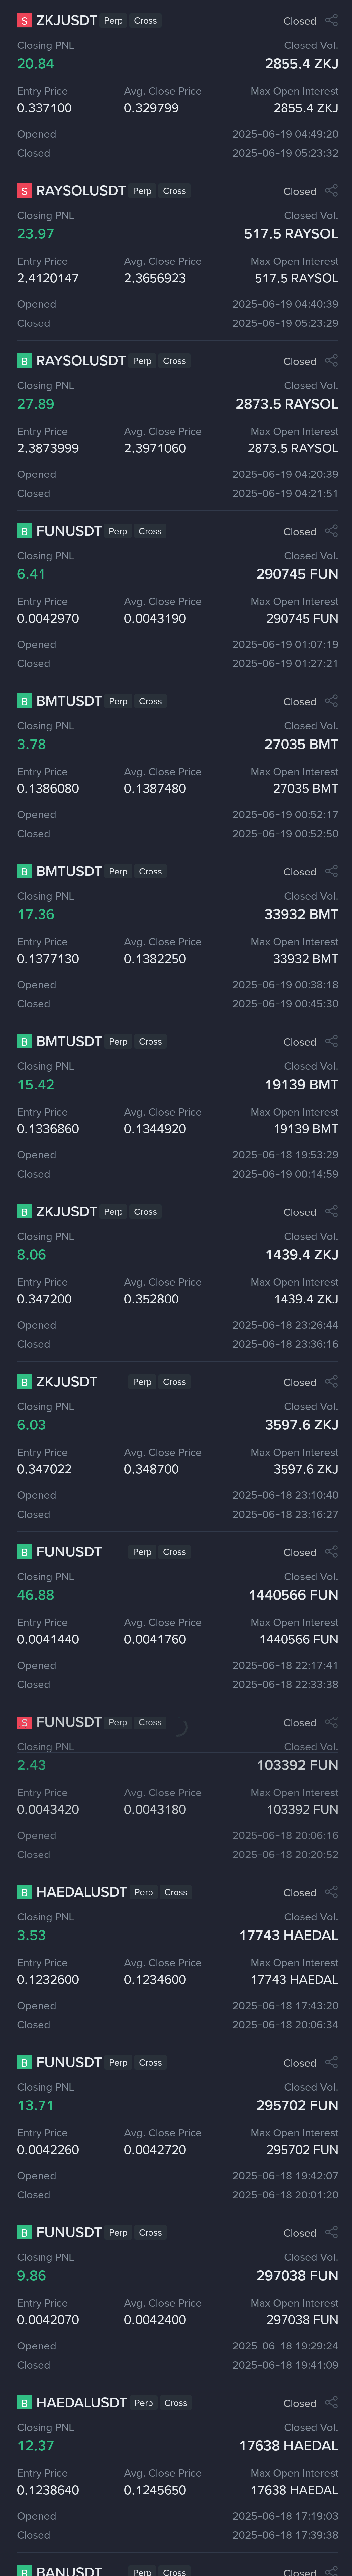Click the Perp tag on ZKJUSDT 6.03 PNL position
Image resolution: width=352 pixels, height=2576 pixels.
pyautogui.click(x=143, y=1382)
